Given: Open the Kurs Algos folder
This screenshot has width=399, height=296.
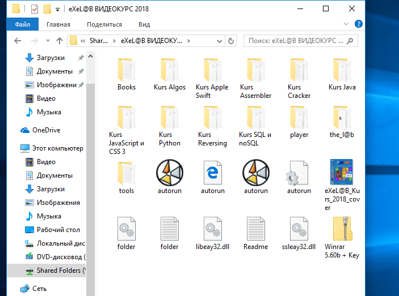Looking at the screenshot, I should point(170,74).
